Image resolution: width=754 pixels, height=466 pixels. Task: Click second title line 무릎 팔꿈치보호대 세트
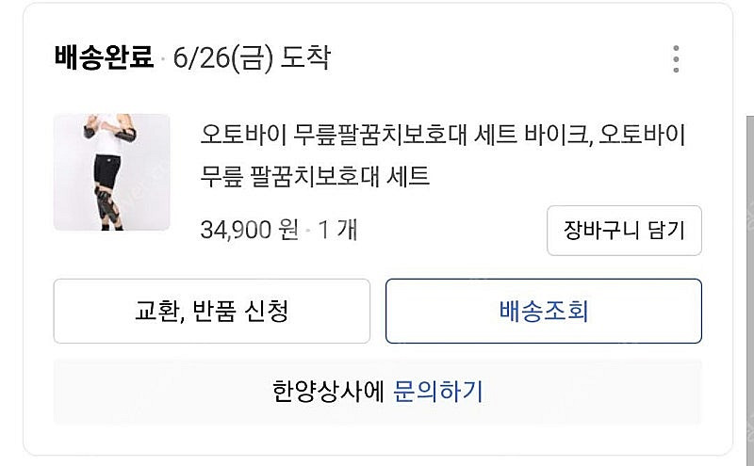pos(316,175)
